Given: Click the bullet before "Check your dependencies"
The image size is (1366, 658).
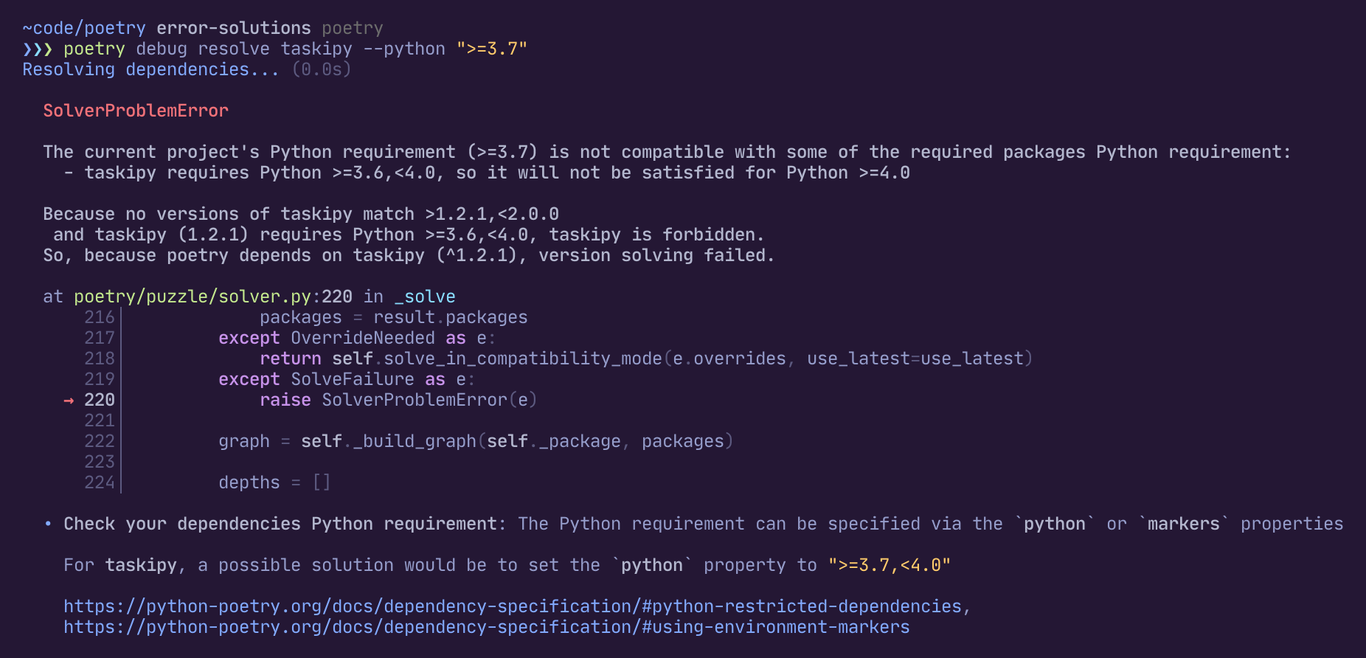Looking at the screenshot, I should 48,524.
